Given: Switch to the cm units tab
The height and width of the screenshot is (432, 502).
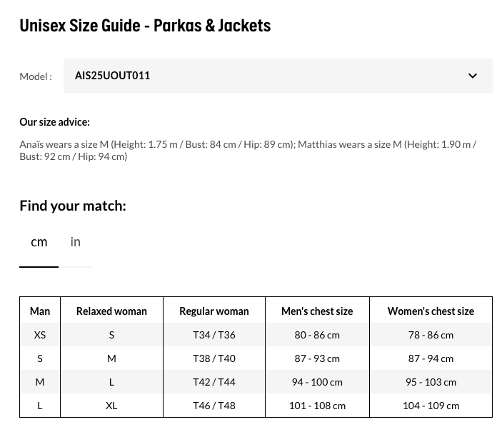Looking at the screenshot, I should (39, 243).
